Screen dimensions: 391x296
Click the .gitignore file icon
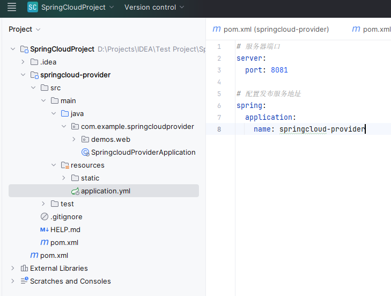[x=45, y=216]
